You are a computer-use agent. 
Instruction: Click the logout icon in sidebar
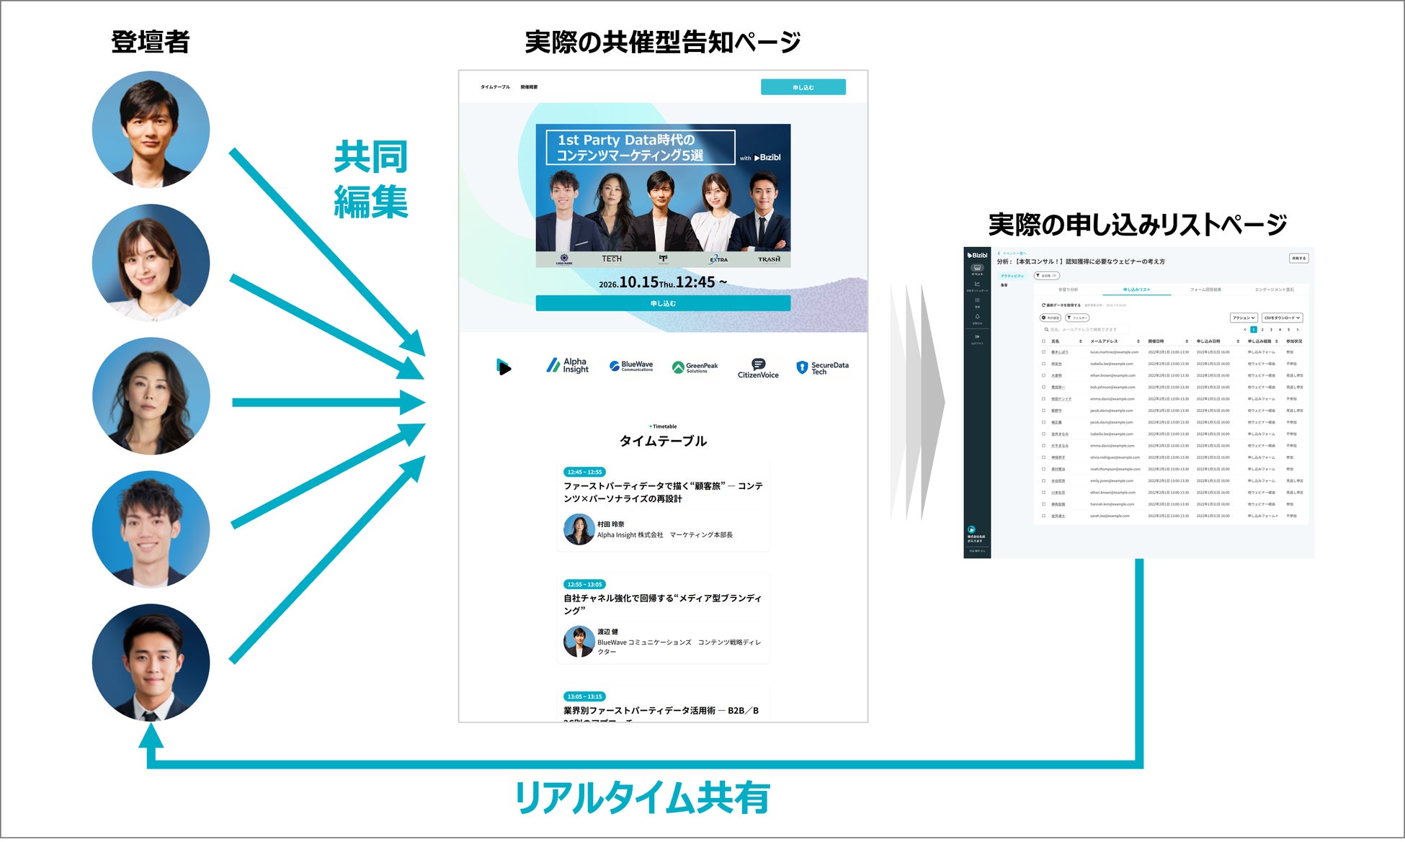977,337
